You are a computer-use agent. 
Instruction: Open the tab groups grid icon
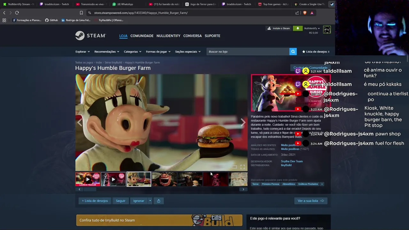tap(4, 20)
